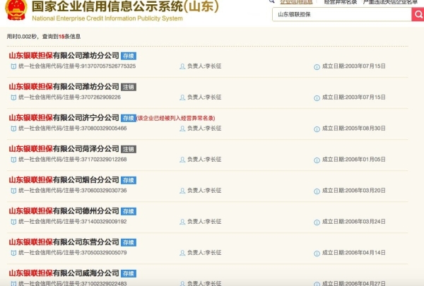Screen dimensions: 424x286
Task: Click registration code icon before 370800329005466
Action: tap(13, 129)
